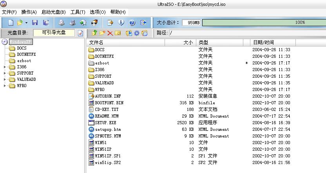This screenshot has width=326, height=173.
Task: Click the New folder icon
Action: tap(102, 33)
